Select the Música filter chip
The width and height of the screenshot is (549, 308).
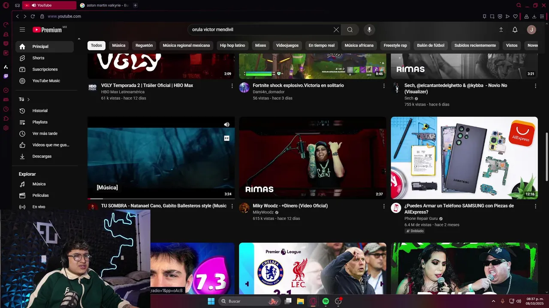click(119, 45)
